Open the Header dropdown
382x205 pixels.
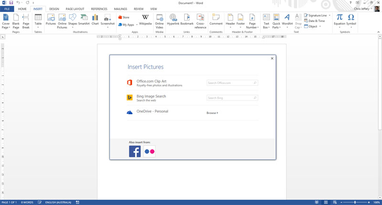coord(230,21)
